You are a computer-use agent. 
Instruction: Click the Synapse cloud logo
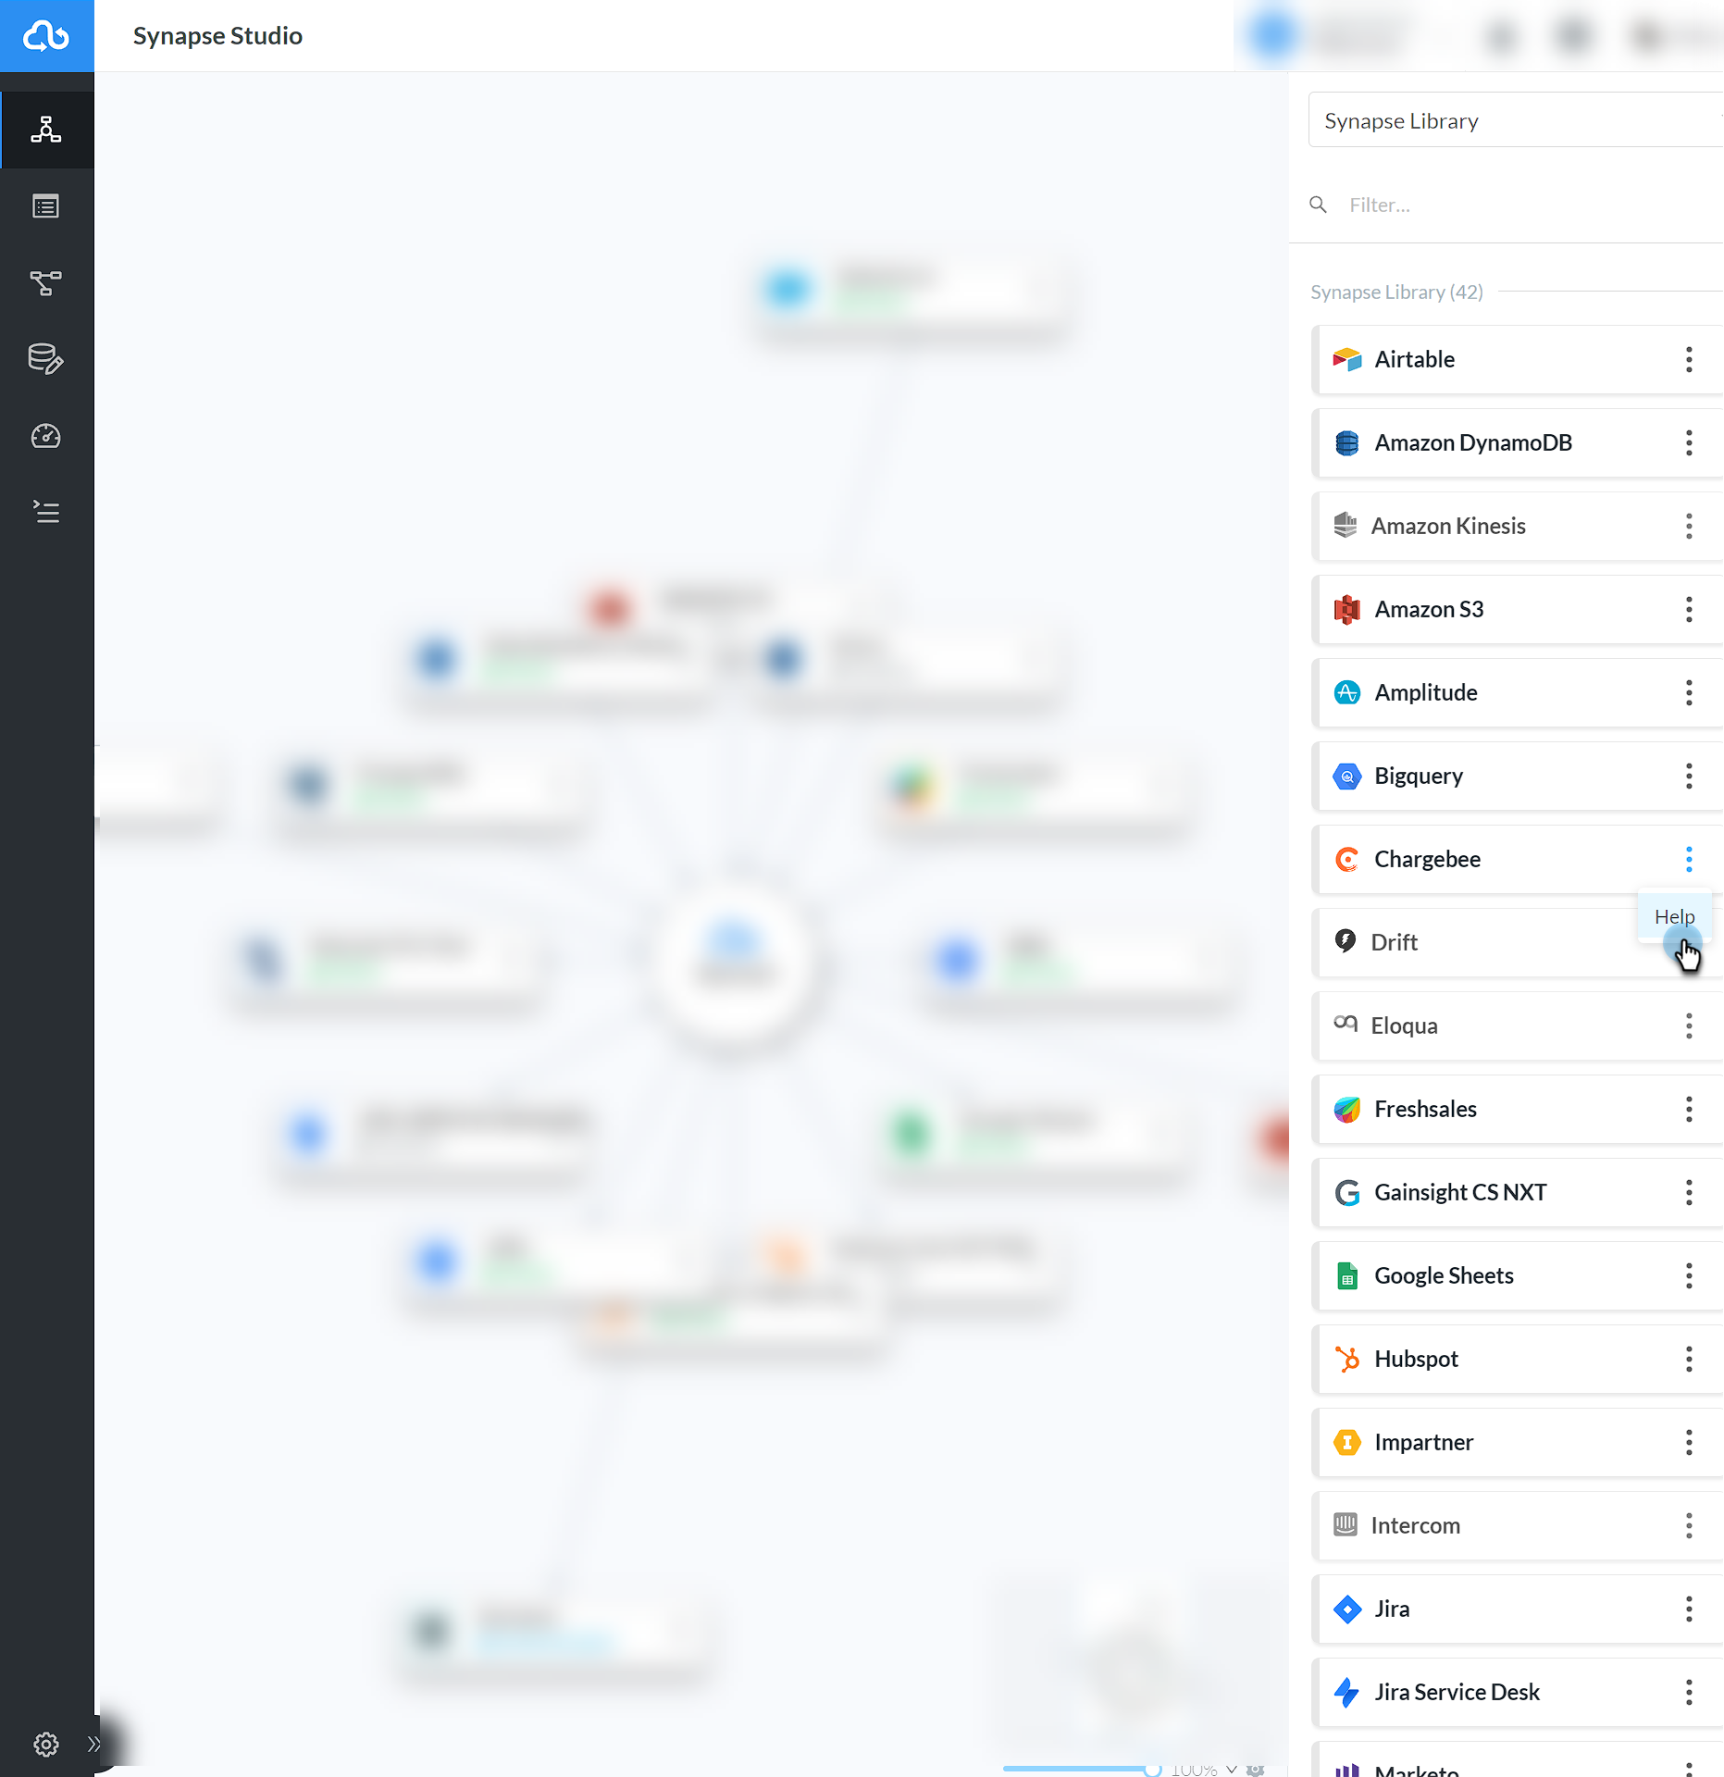[46, 36]
